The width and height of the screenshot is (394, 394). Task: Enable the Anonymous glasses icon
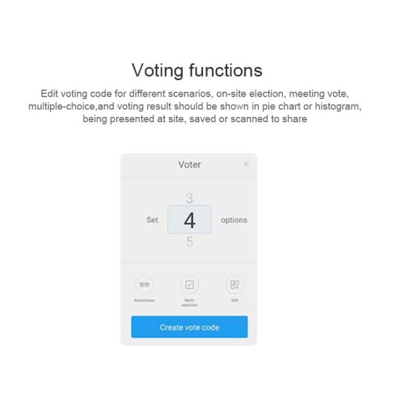click(144, 285)
